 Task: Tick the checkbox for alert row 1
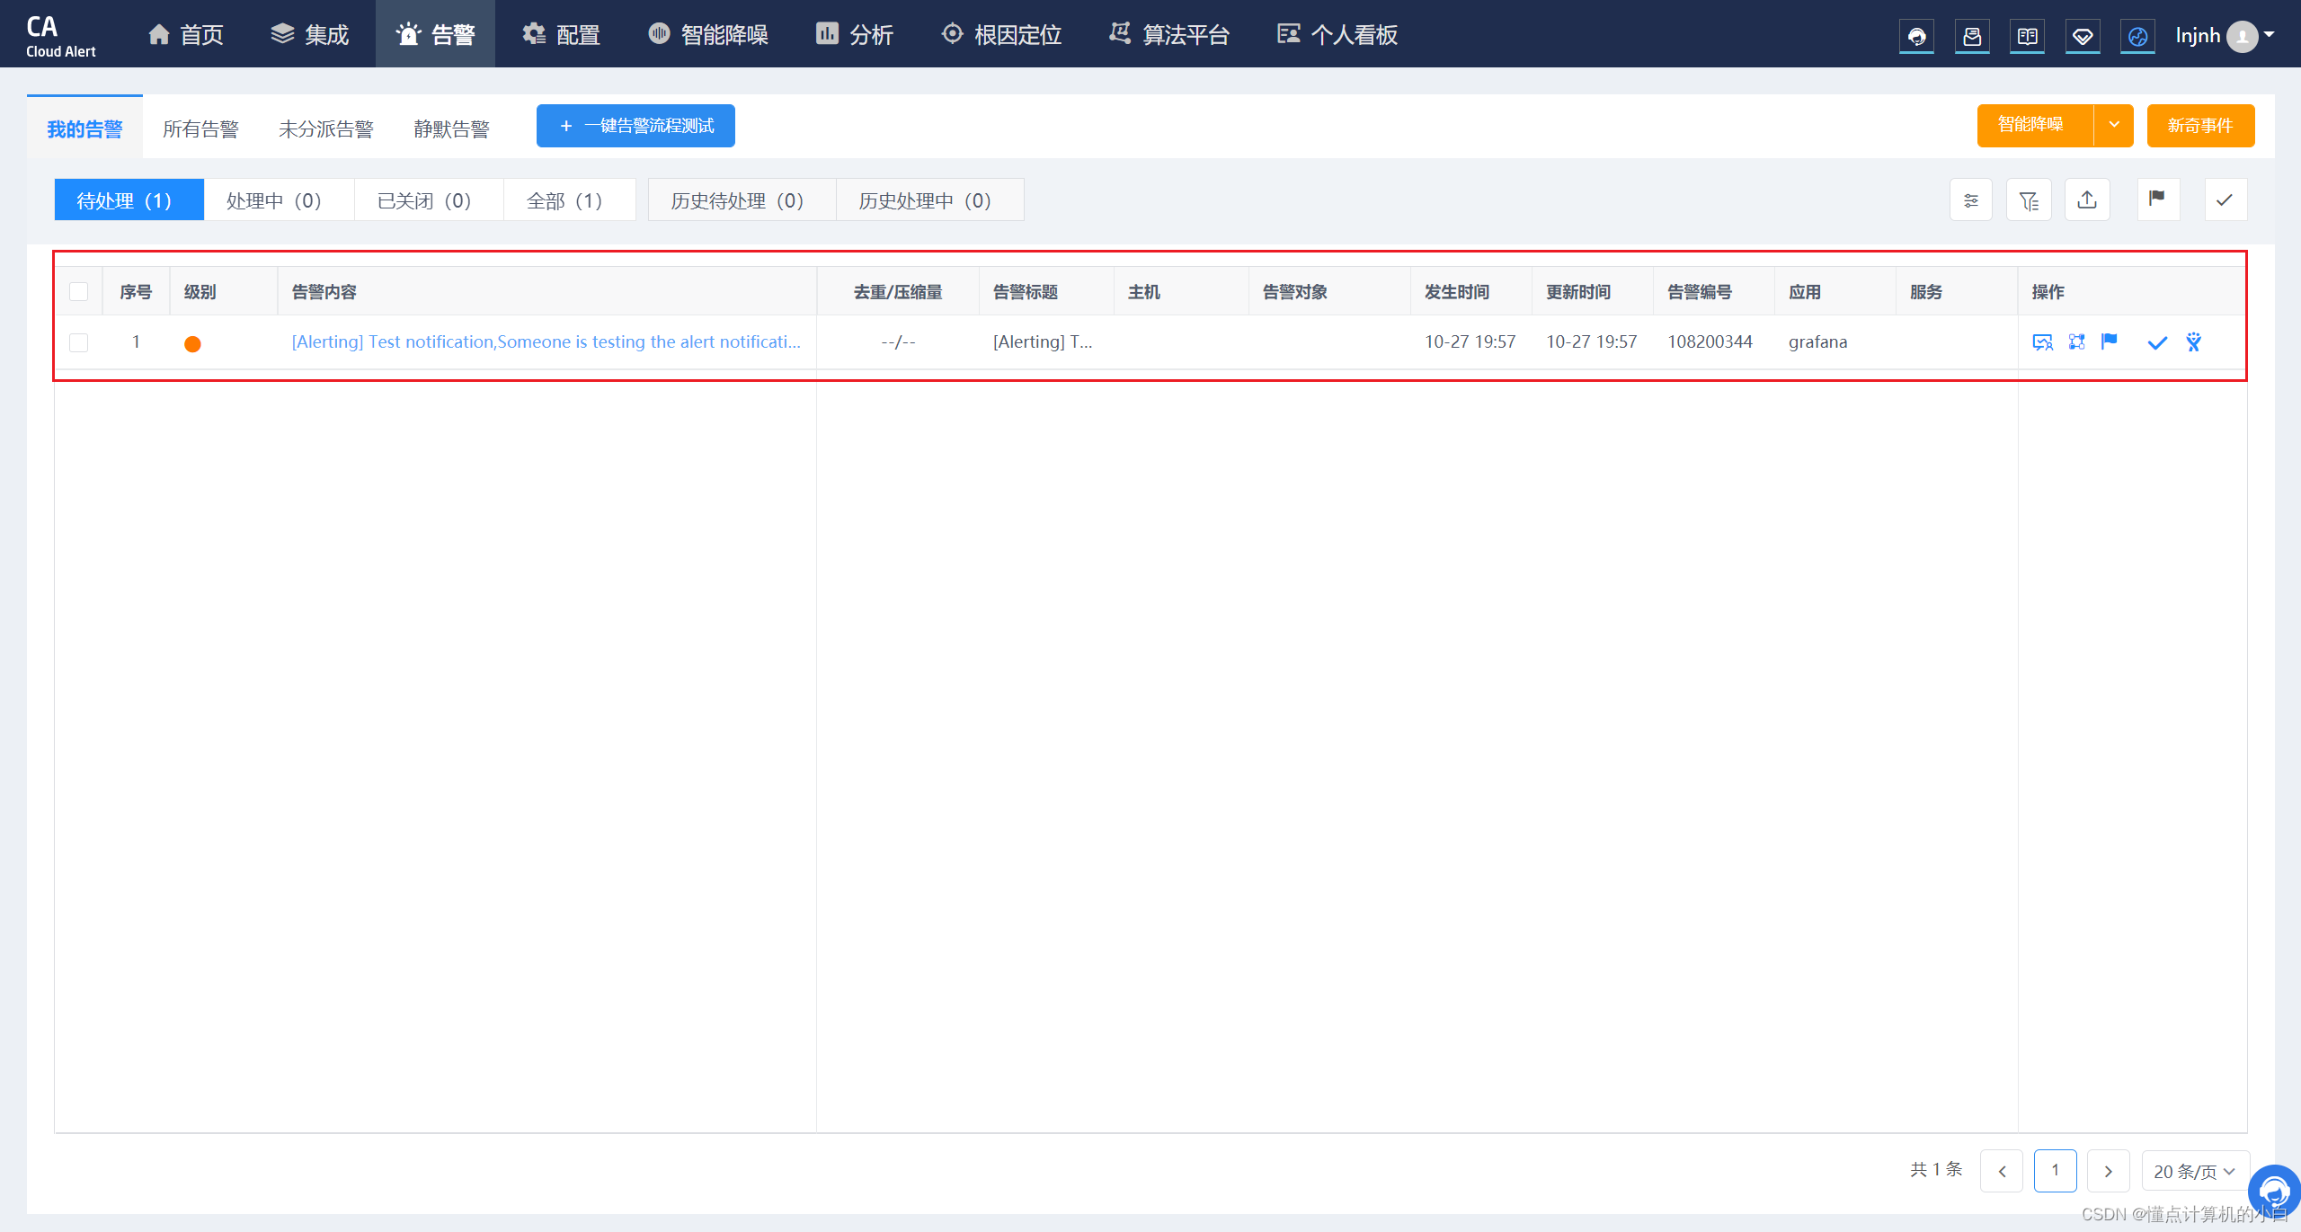pyautogui.click(x=79, y=342)
